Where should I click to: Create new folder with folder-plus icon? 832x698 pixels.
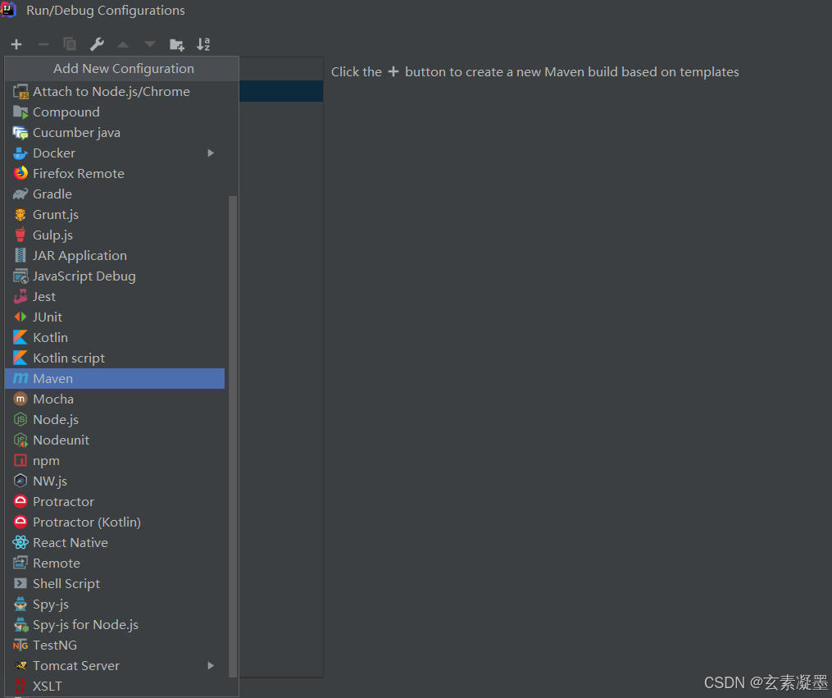click(177, 44)
